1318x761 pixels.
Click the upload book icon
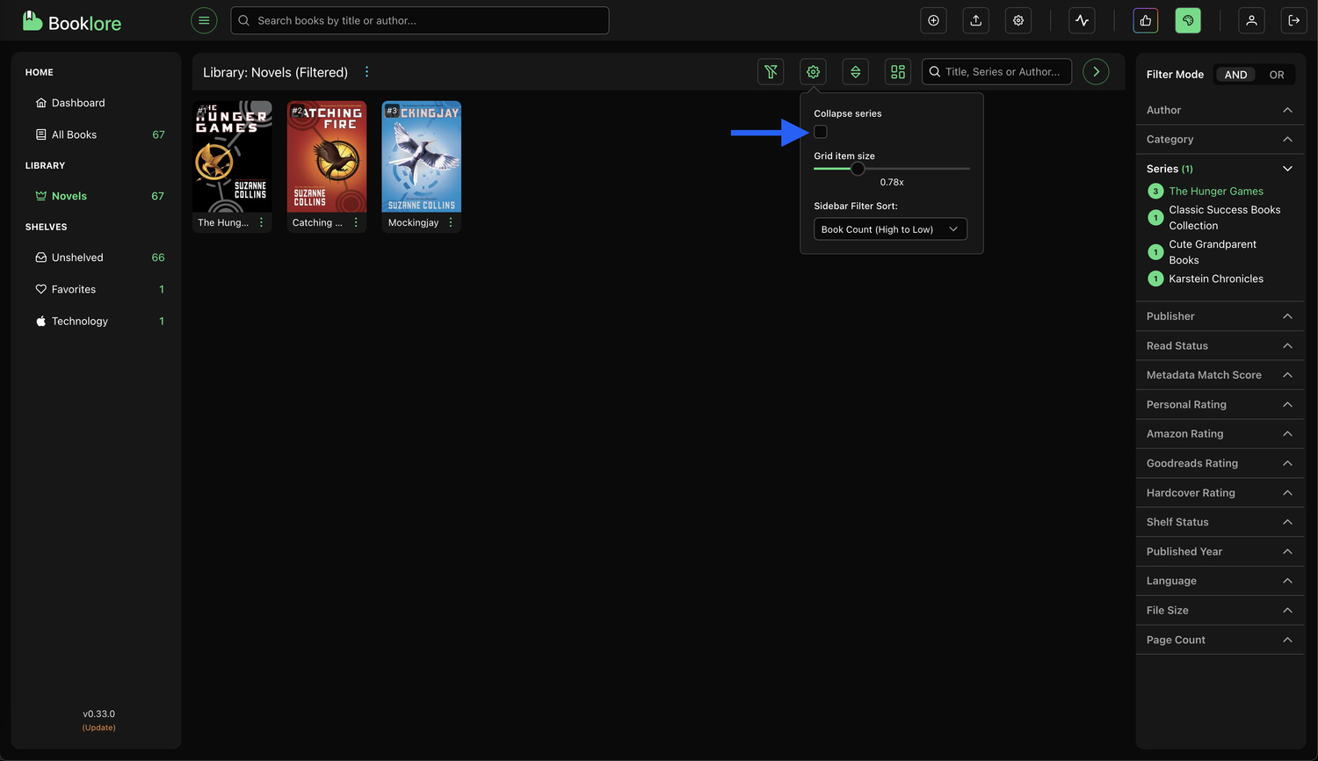tap(975, 20)
